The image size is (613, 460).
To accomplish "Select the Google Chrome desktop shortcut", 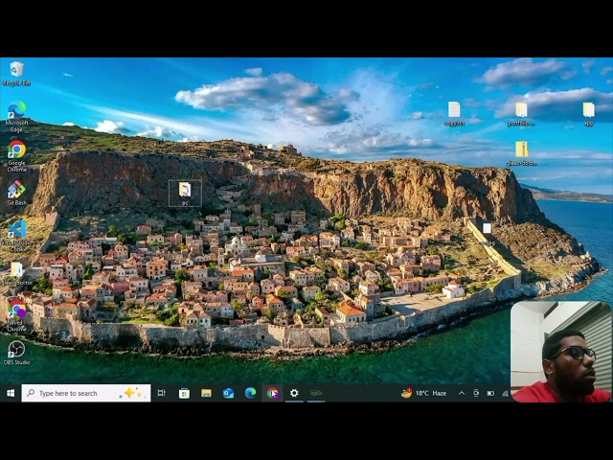I will tap(16, 155).
